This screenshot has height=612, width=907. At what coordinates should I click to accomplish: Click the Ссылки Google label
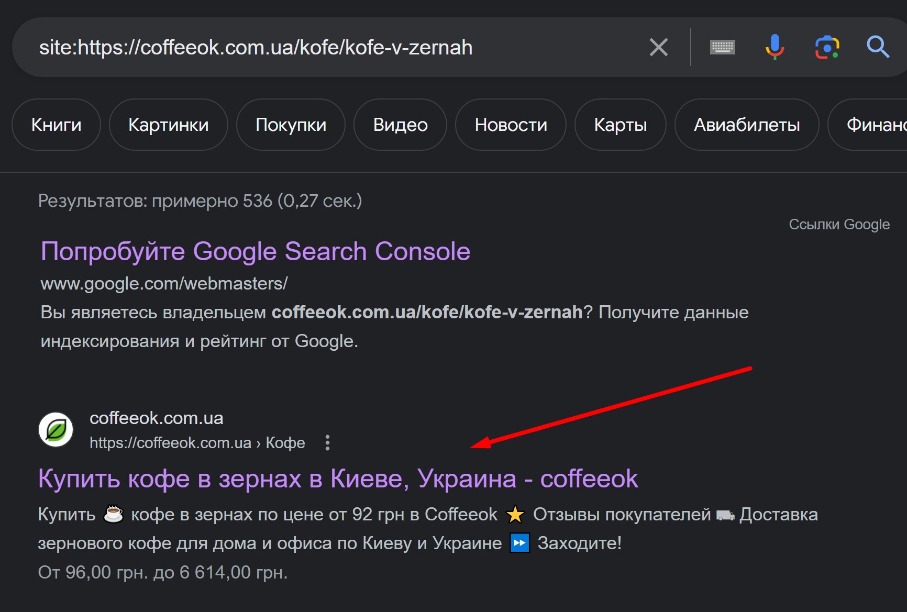[839, 224]
